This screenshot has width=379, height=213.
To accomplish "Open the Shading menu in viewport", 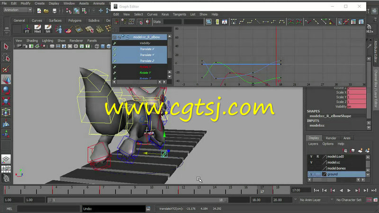I will pyautogui.click(x=32, y=41).
